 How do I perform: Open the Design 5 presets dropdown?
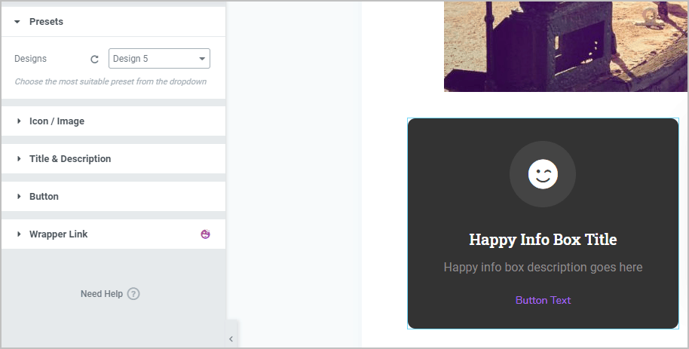coord(159,59)
